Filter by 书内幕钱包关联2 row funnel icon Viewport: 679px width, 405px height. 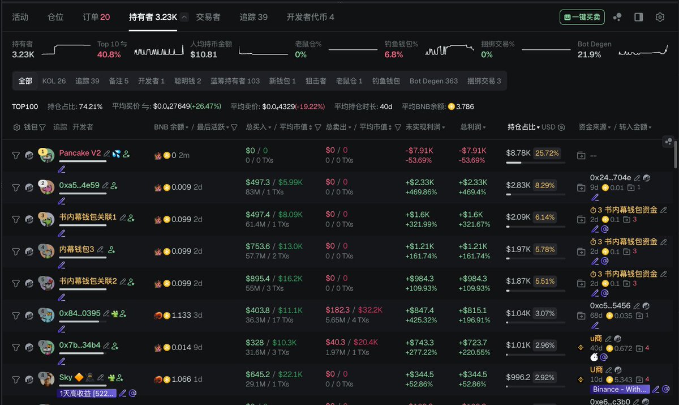(16, 283)
